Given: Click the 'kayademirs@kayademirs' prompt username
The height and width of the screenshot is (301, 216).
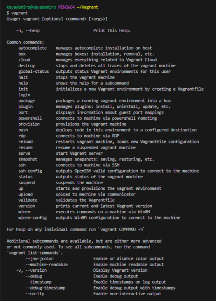Looking at the screenshot, I should click(x=31, y=7).
